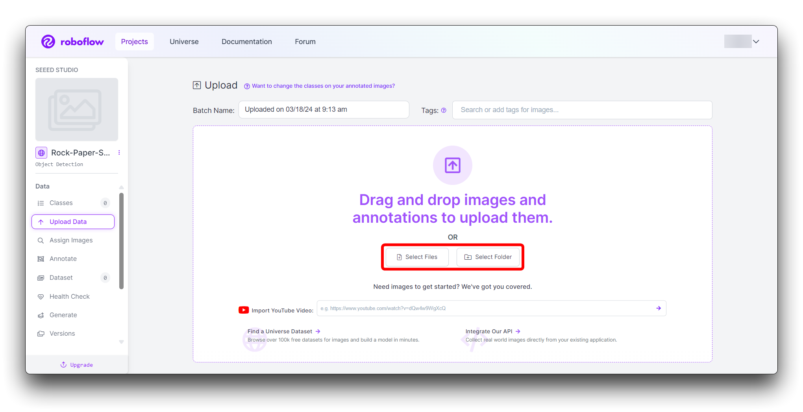Click the blurred account avatar
This screenshot has width=803, height=412.
coord(738,41)
